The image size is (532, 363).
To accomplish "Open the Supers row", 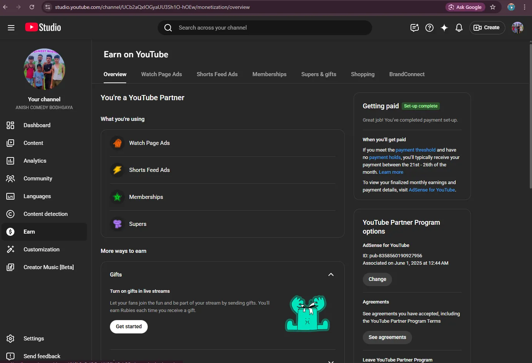I will pos(222,224).
